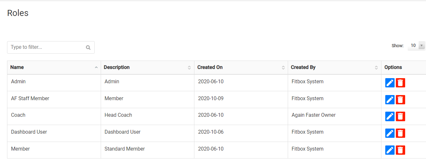Edit the Coach role
Viewport: 426px width, 163px height.
tap(390, 116)
